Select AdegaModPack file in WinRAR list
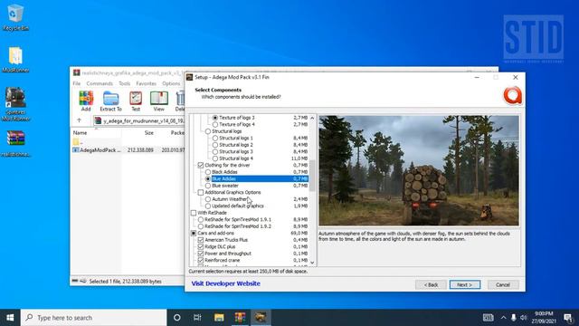The width and height of the screenshot is (579, 326). click(100, 150)
